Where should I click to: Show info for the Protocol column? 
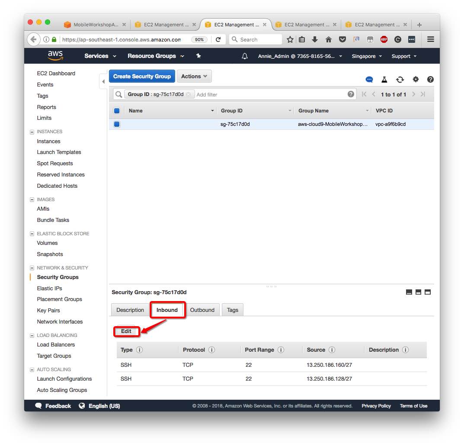click(211, 350)
